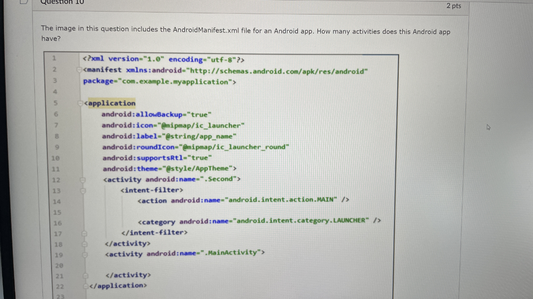Click the closing activity fold icon on line 18
The width and height of the screenshot is (533, 299).
pos(85,245)
